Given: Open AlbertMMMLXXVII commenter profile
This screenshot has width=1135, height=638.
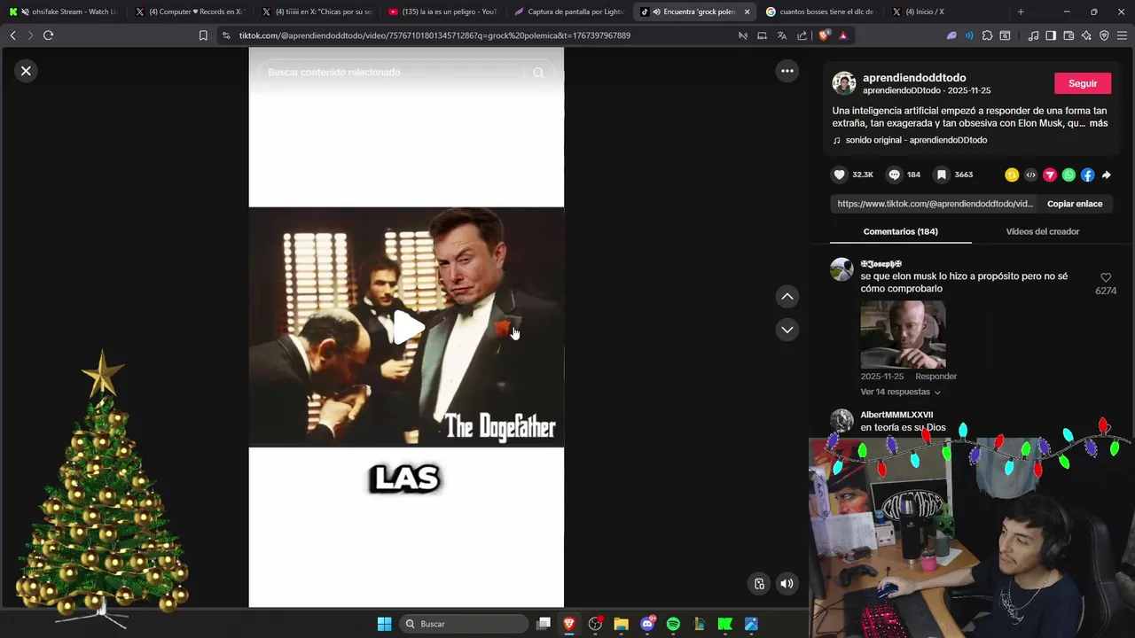Looking at the screenshot, I should coord(896,415).
